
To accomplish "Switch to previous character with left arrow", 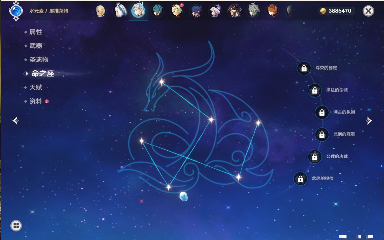I will pos(16,121).
